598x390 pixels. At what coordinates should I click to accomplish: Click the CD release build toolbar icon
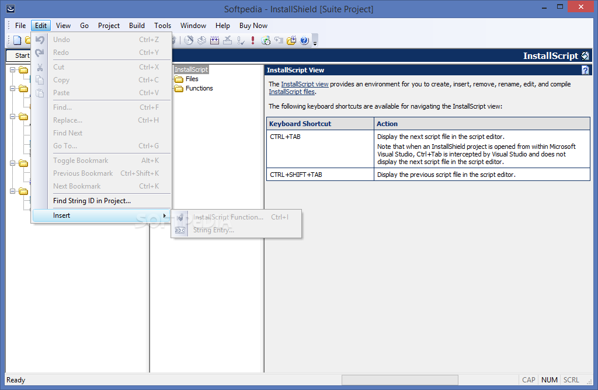tap(189, 40)
